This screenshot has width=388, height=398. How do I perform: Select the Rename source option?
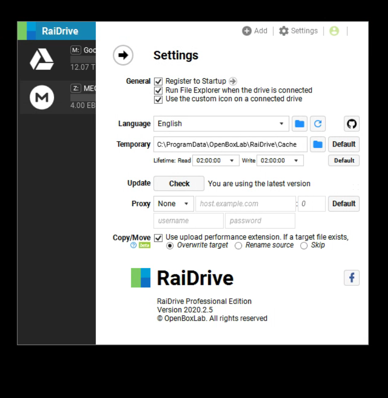tap(239, 246)
